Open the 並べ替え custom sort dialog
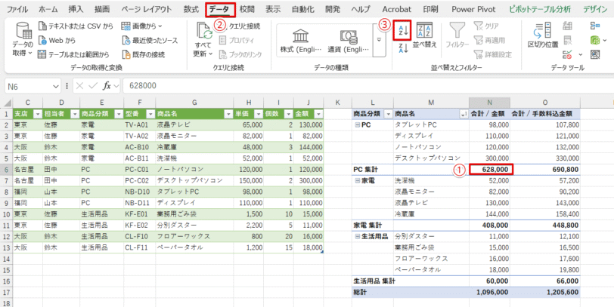 coord(424,35)
